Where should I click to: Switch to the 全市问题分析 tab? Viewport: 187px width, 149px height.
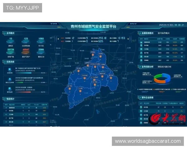coord(147,67)
